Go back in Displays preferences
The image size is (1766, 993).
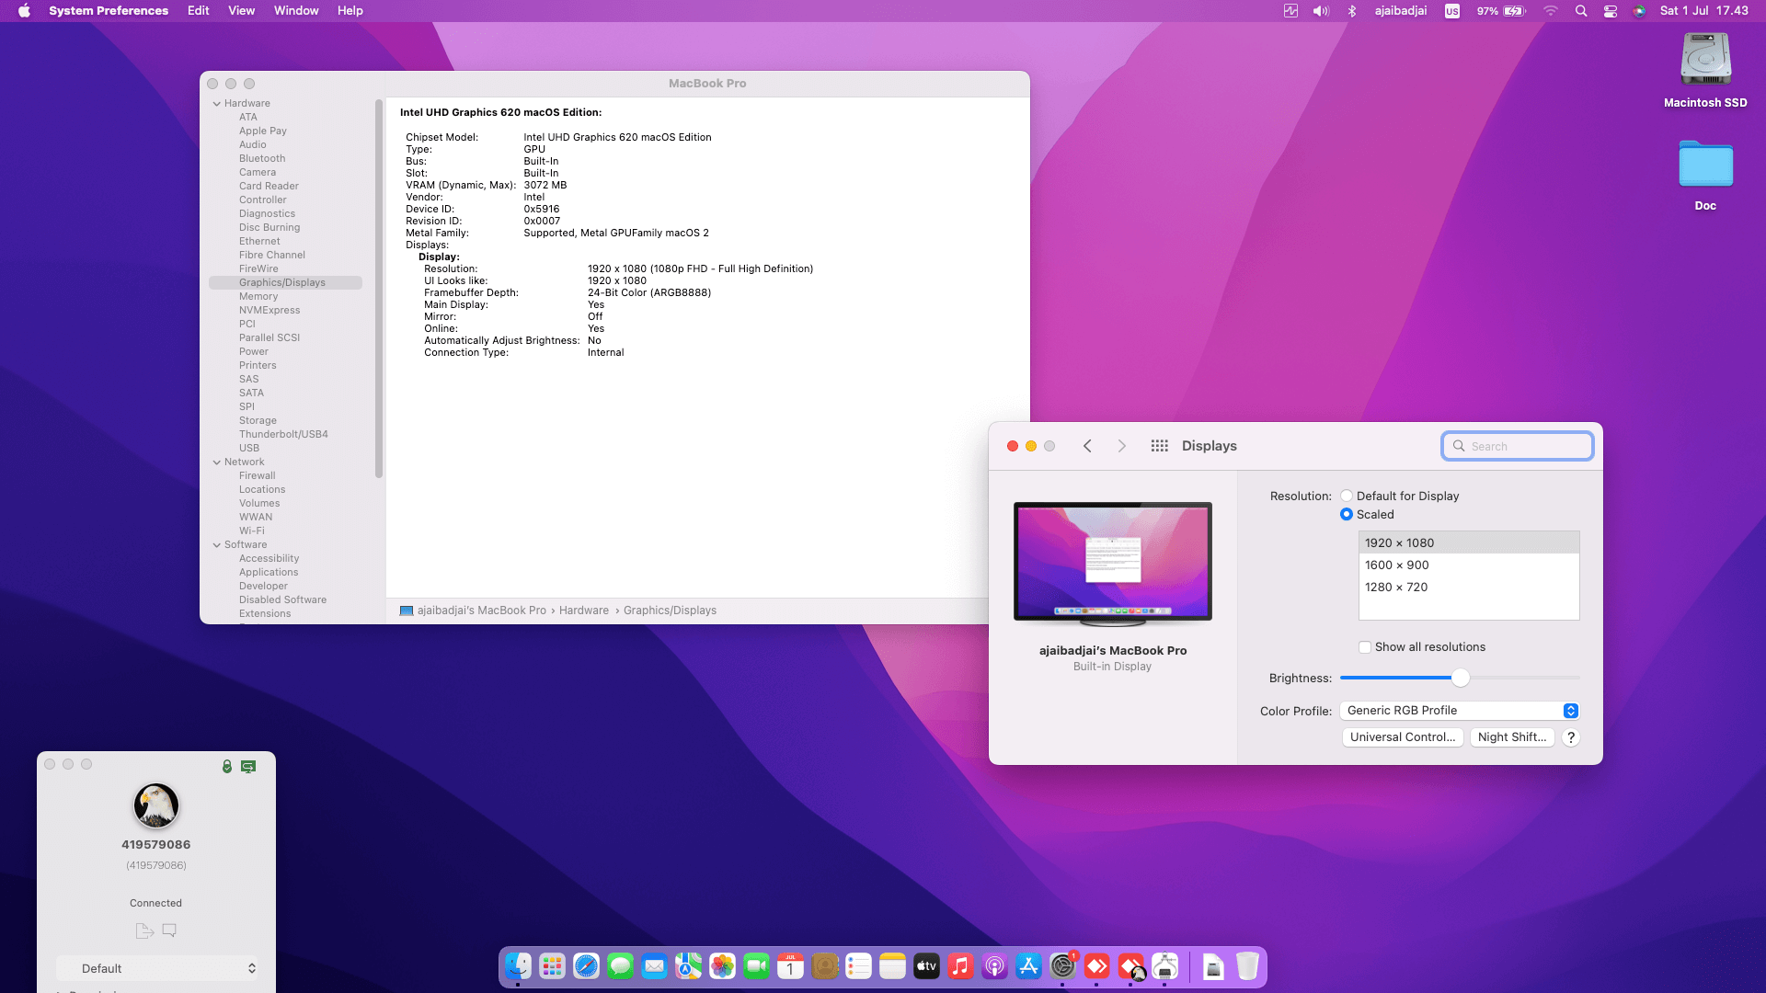tap(1087, 446)
